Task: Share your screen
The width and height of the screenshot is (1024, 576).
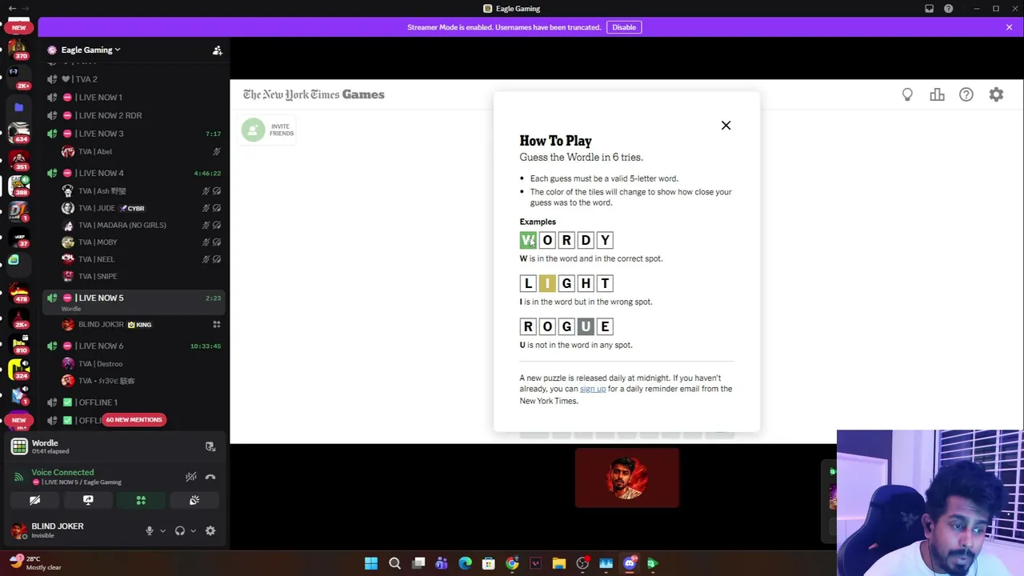Action: [88, 500]
